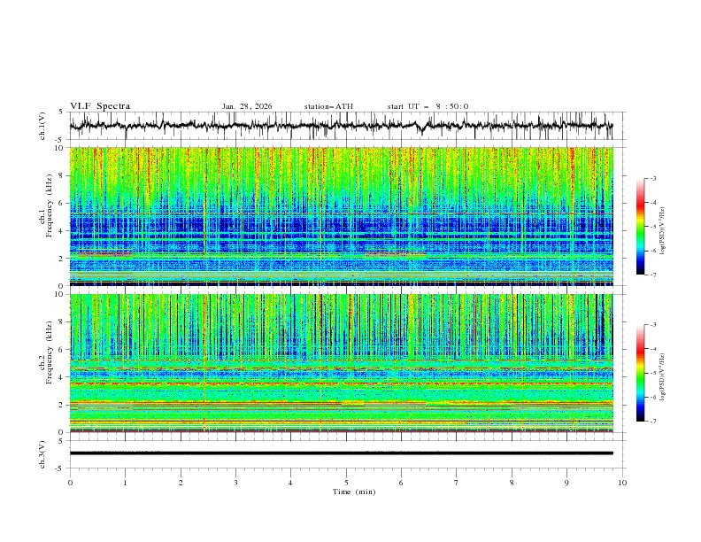Click the lower PSD color scale bar

point(640,373)
